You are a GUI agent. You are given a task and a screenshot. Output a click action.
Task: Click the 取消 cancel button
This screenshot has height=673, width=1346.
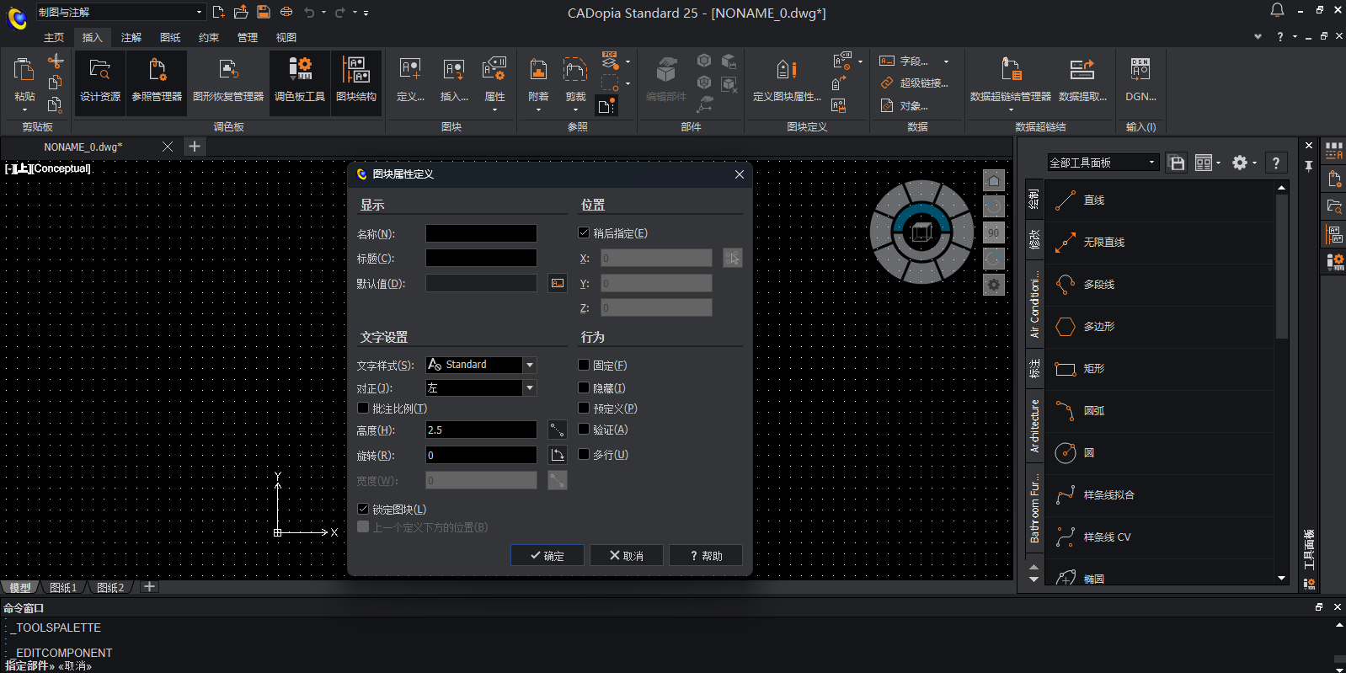tap(626, 556)
